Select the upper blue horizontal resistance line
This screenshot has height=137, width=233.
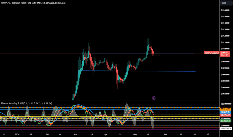click(137, 53)
